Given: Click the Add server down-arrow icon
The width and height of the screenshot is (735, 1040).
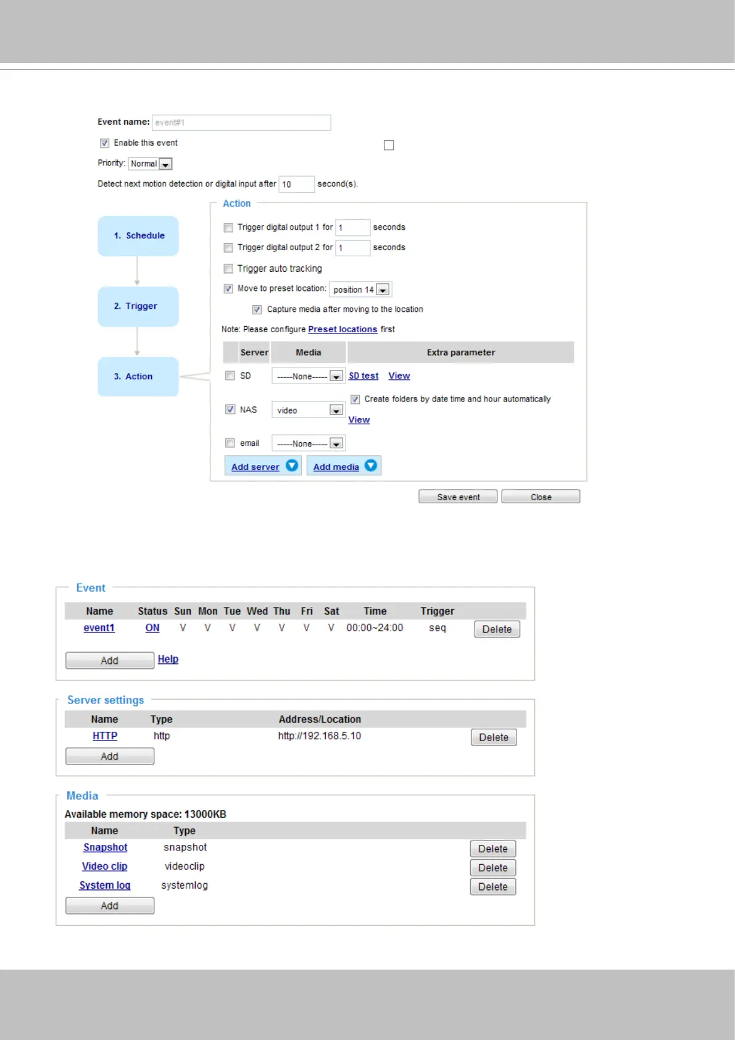Looking at the screenshot, I should click(292, 466).
